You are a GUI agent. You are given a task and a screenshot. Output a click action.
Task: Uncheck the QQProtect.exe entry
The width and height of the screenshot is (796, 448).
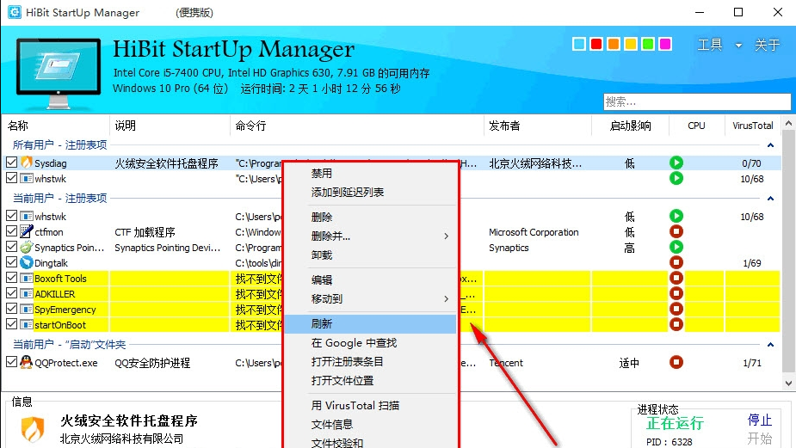[x=12, y=362]
